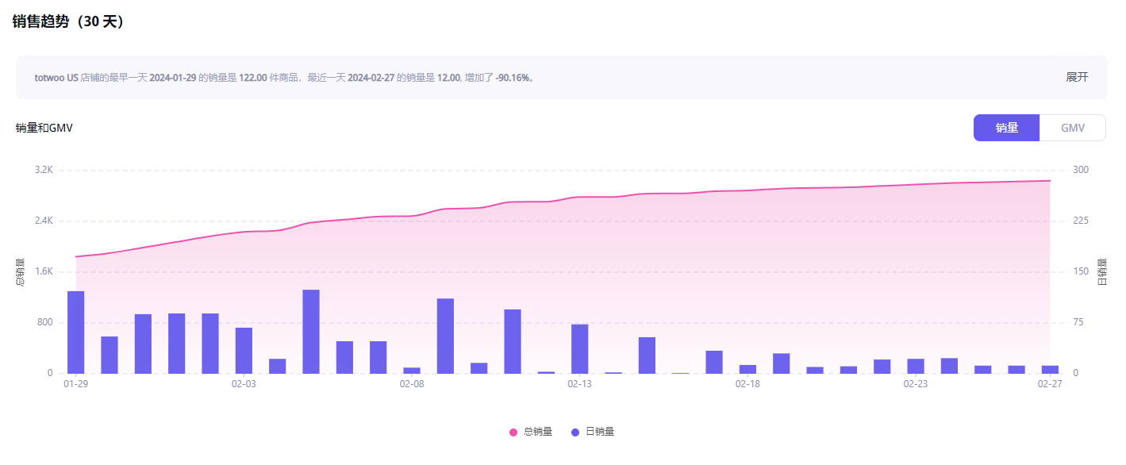The image size is (1126, 465).
Task: Click the daily sales bar for 02-23
Action: pyautogui.click(x=916, y=366)
